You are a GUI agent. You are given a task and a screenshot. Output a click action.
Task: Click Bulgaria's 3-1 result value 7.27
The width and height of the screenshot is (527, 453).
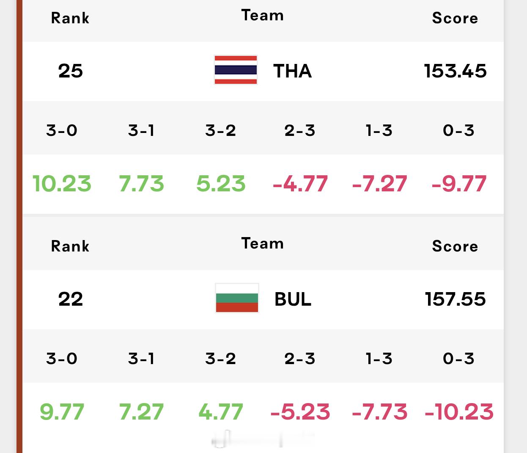141,412
